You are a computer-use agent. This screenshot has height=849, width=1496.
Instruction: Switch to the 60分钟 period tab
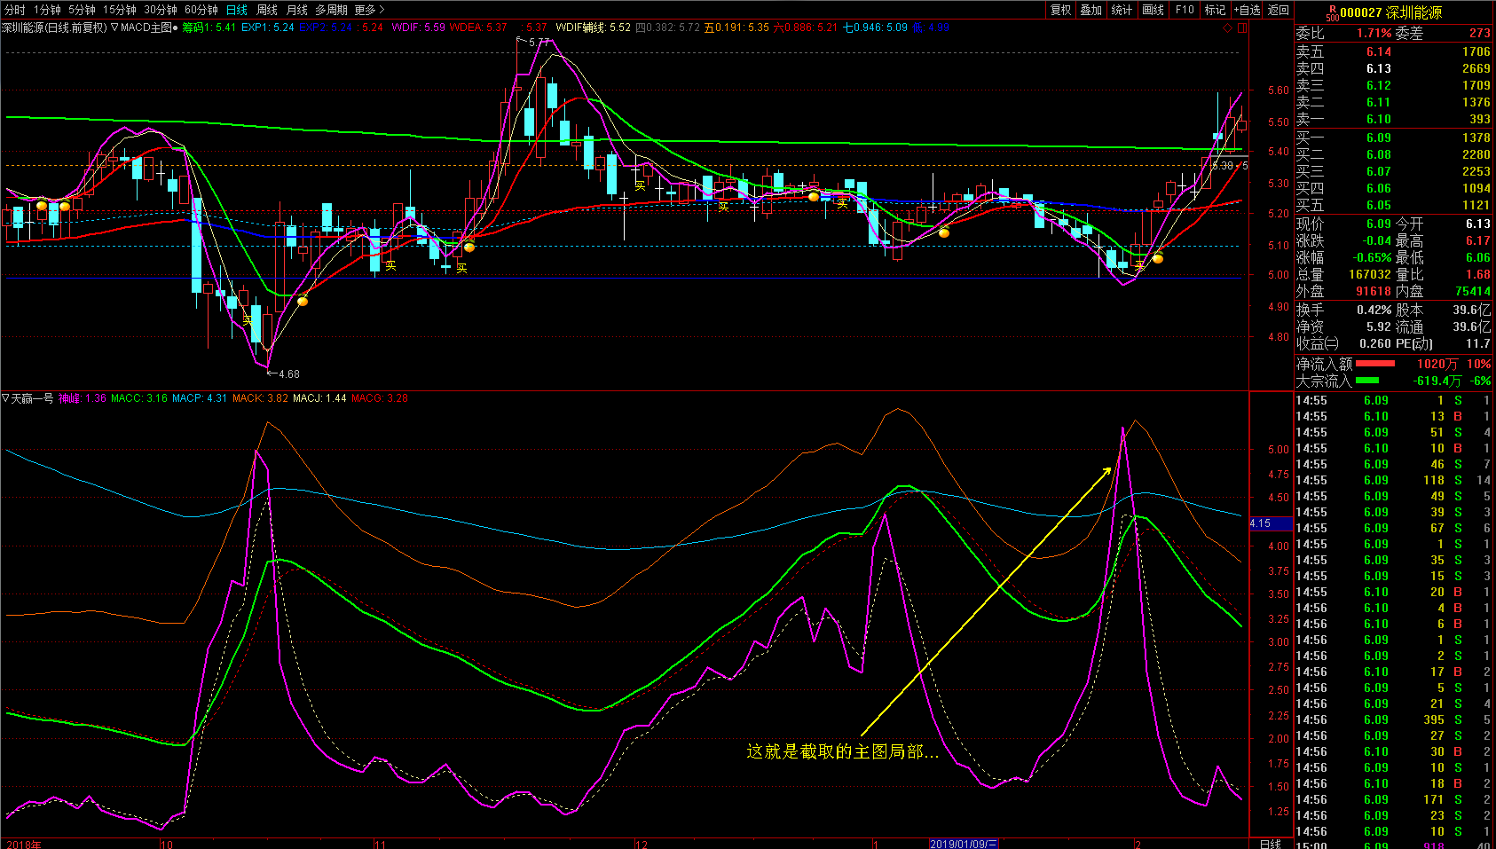pyautogui.click(x=201, y=10)
